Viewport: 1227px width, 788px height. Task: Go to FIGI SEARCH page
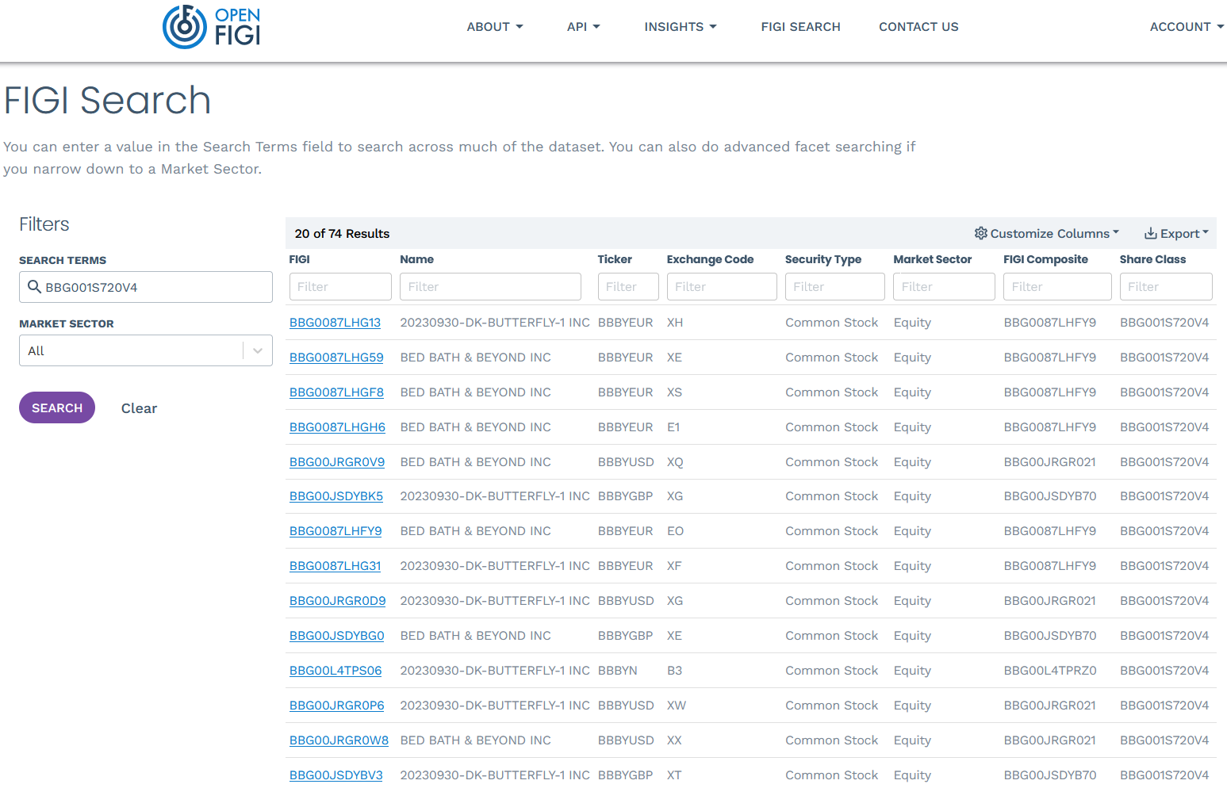pyautogui.click(x=800, y=27)
